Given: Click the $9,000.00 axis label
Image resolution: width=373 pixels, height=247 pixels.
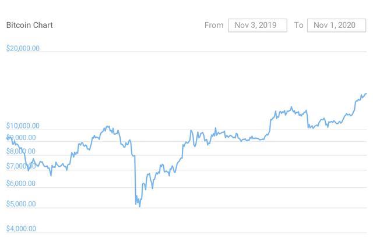Looking at the screenshot, I should tap(21, 138).
